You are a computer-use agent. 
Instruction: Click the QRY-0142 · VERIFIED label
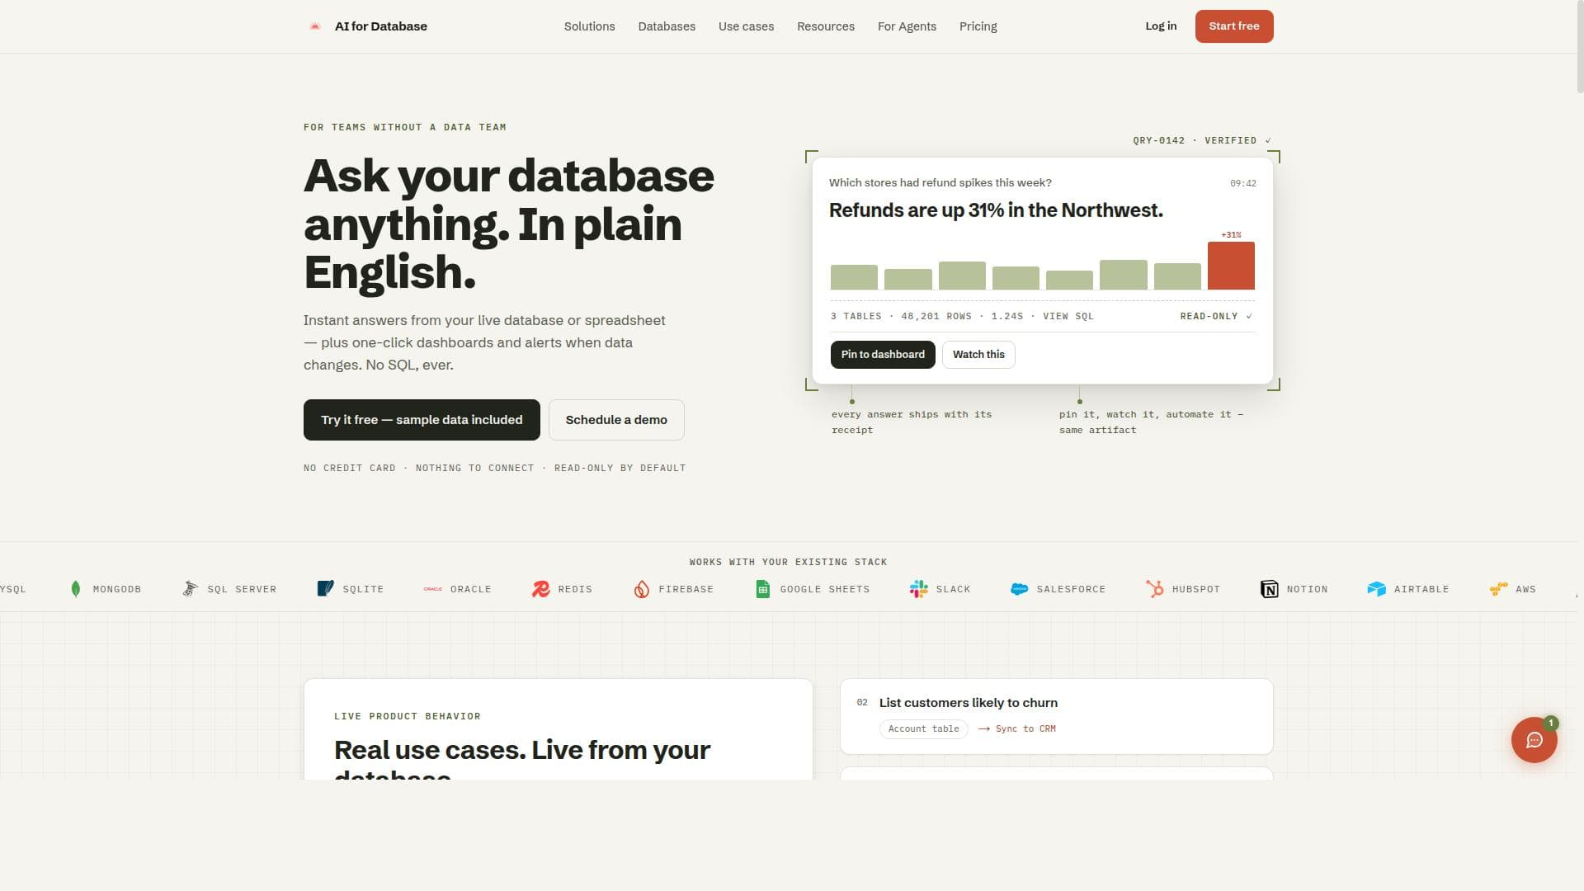1201,140
